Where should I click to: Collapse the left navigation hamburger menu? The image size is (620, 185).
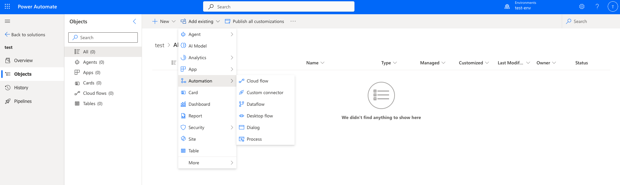7,21
